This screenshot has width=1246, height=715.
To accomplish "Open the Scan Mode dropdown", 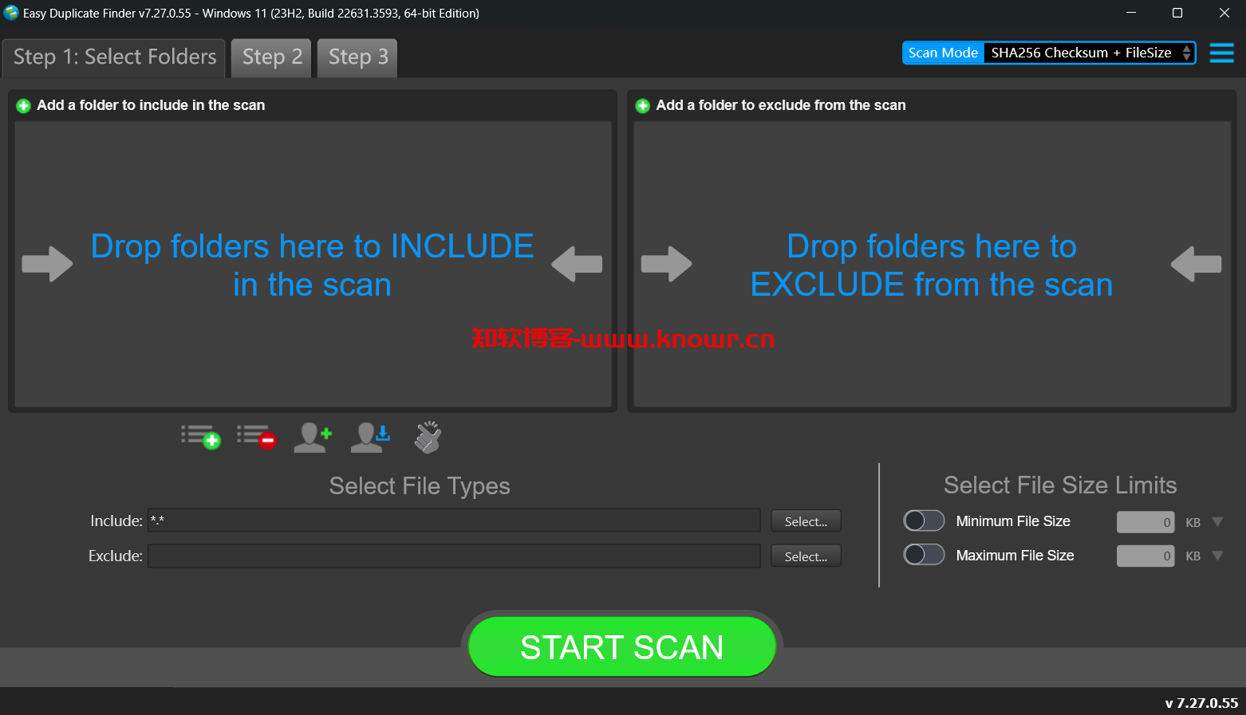I will tap(1090, 53).
